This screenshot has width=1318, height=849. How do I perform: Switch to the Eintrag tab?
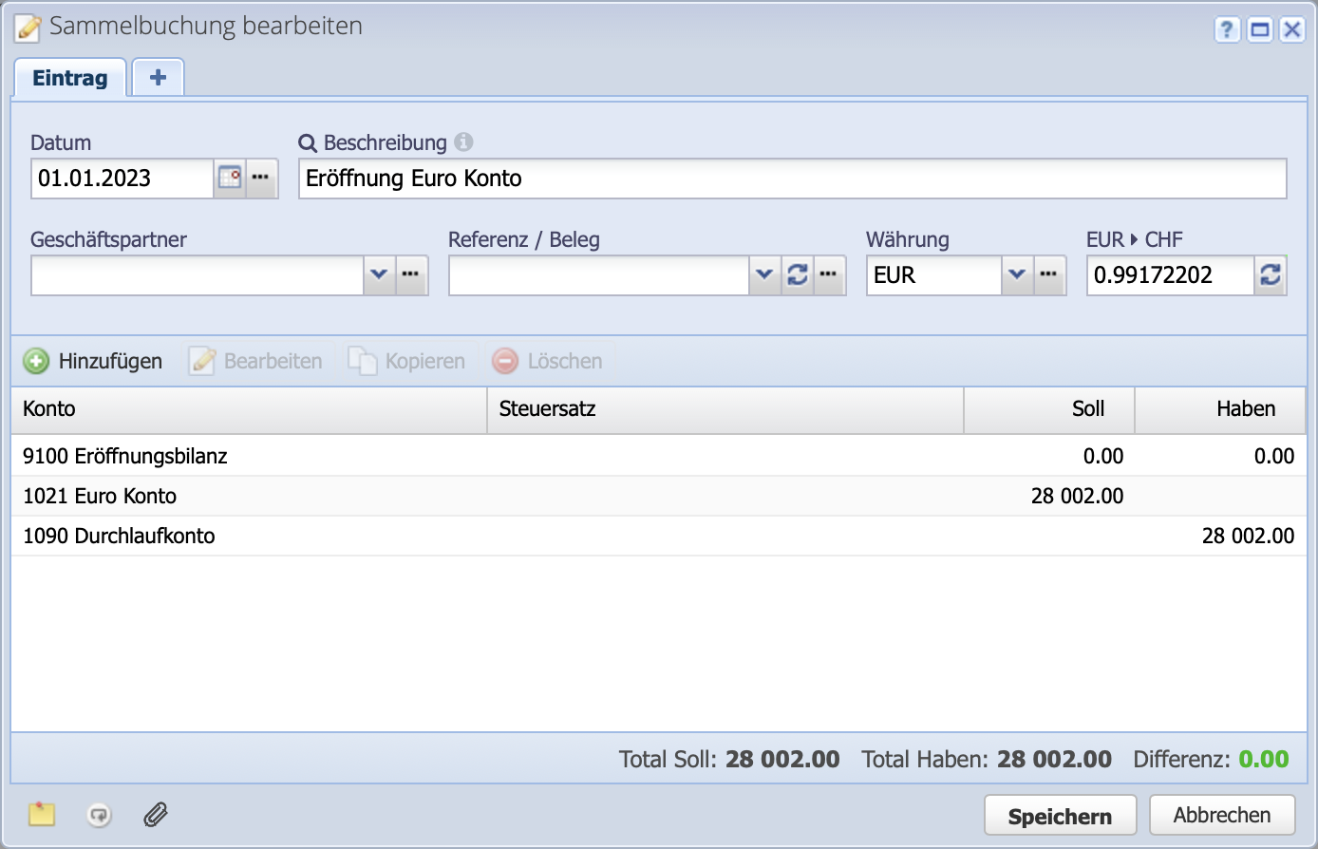69,78
